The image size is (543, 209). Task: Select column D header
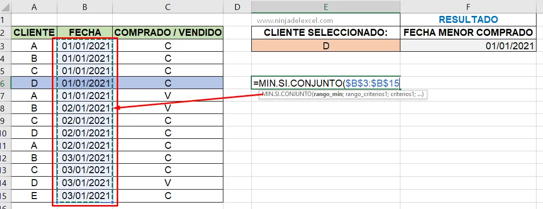click(x=237, y=6)
